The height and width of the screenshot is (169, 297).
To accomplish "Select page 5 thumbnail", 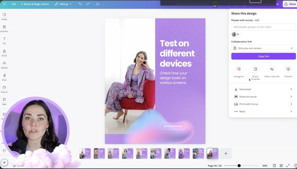I will tap(141, 153).
